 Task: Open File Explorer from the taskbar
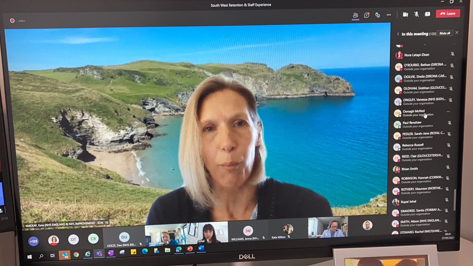click(x=168, y=250)
